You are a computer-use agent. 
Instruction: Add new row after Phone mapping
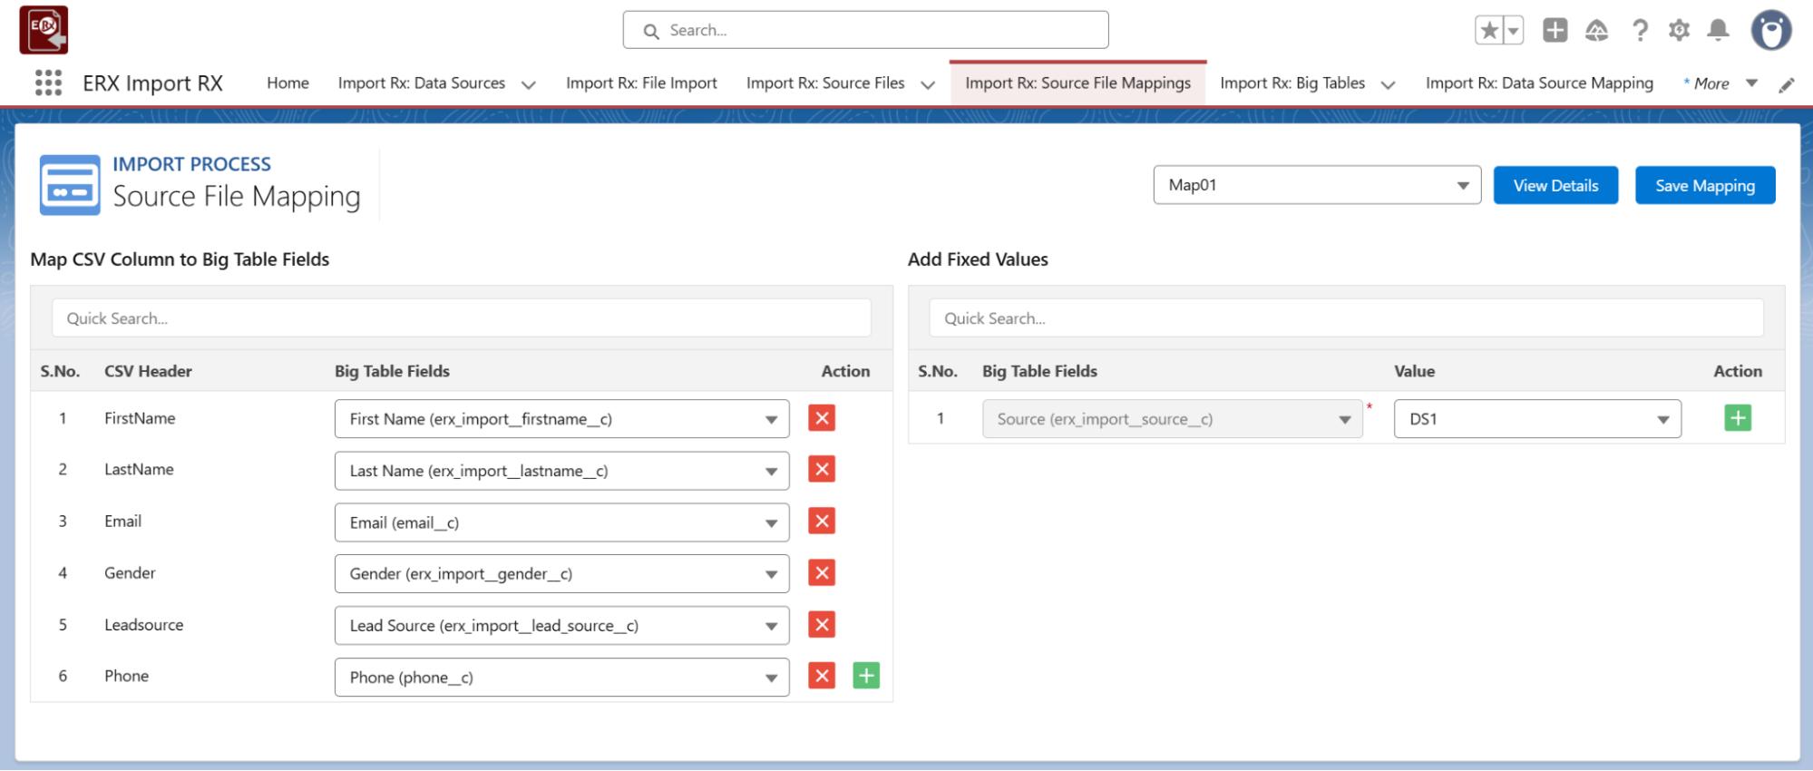(866, 676)
